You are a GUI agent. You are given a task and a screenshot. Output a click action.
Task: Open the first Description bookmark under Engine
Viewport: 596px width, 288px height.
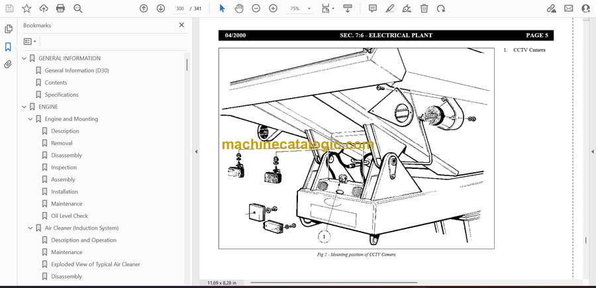[65, 131]
